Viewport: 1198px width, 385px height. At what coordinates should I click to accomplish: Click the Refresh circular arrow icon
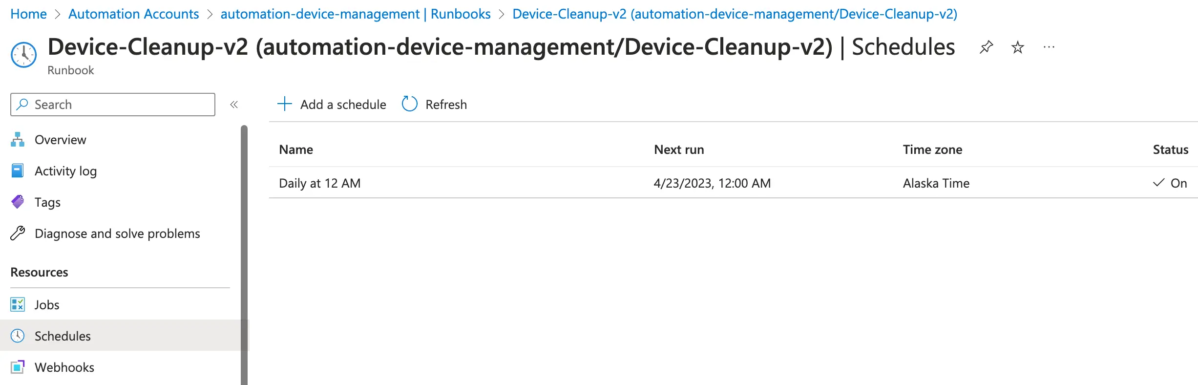click(x=409, y=104)
